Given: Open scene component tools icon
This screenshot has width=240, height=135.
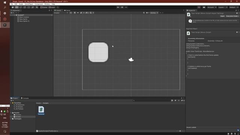Looking at the screenshot, I should [x=144, y=13].
